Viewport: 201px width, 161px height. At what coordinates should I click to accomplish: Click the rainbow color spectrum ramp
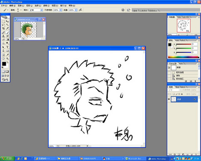click(x=183, y=57)
